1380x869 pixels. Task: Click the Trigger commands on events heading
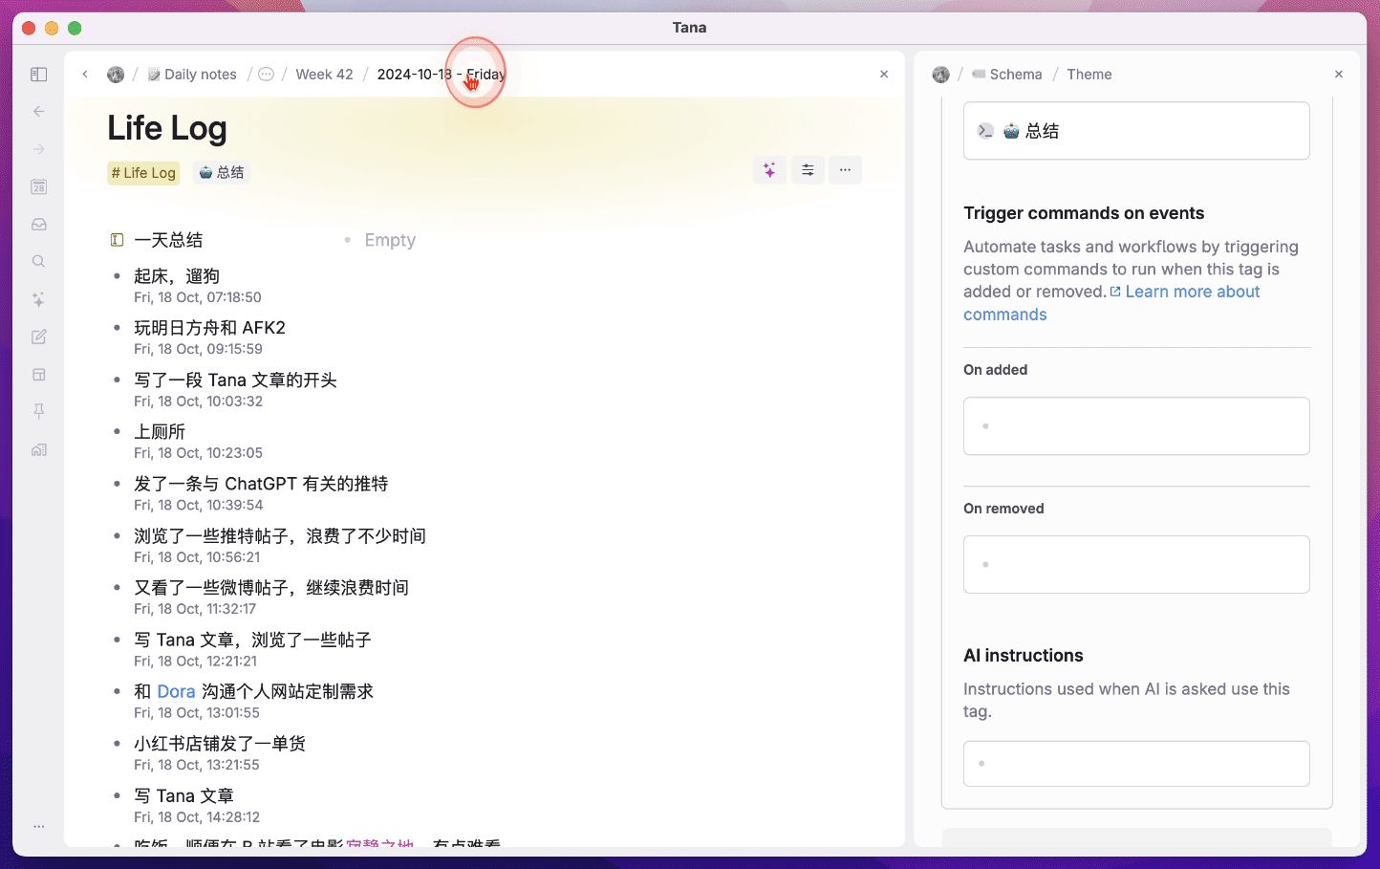1084,213
